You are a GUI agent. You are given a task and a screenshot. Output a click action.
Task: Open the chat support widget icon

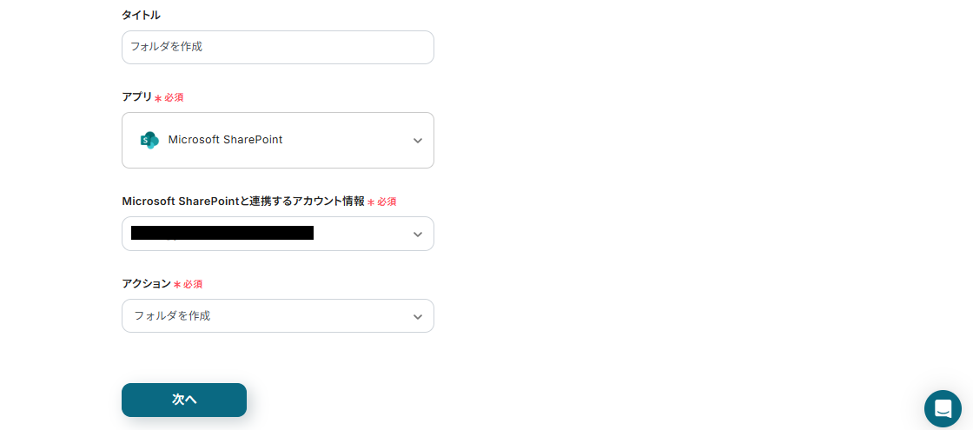click(943, 408)
